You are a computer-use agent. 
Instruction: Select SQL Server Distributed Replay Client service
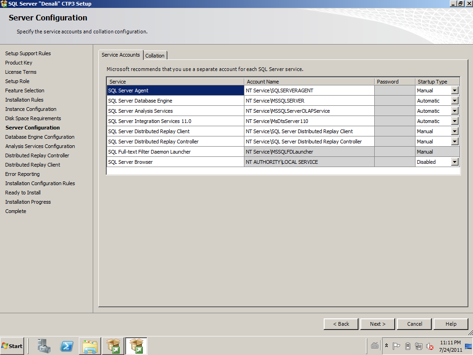(176, 131)
